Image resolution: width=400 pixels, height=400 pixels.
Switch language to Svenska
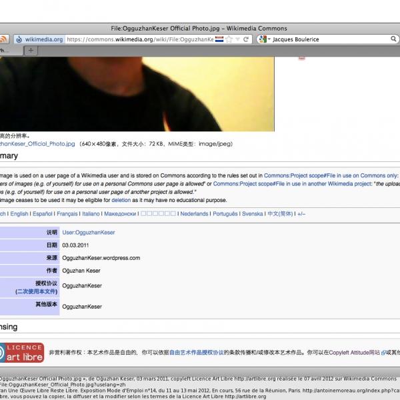(x=252, y=214)
